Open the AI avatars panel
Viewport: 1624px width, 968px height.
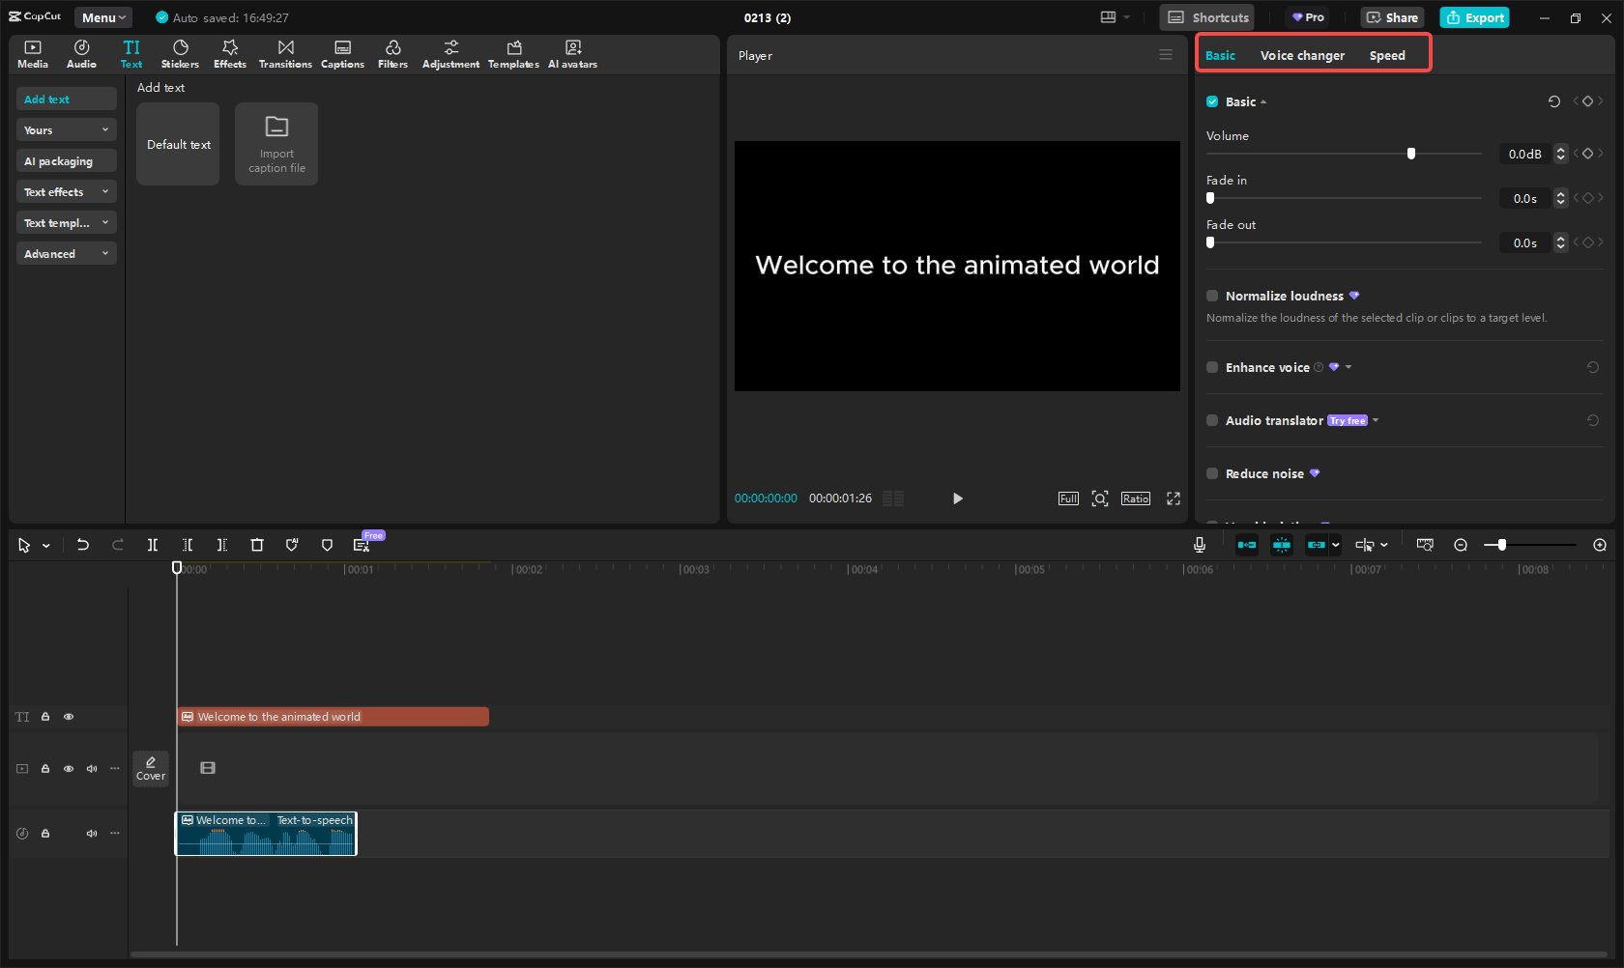tap(572, 54)
